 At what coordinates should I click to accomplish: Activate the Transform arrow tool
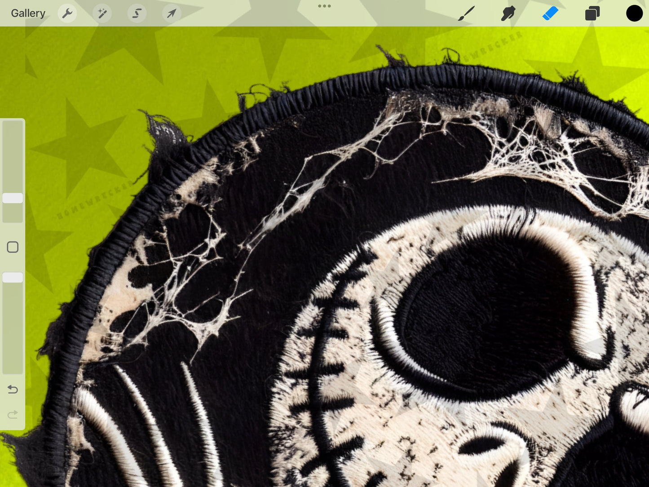coord(172,13)
